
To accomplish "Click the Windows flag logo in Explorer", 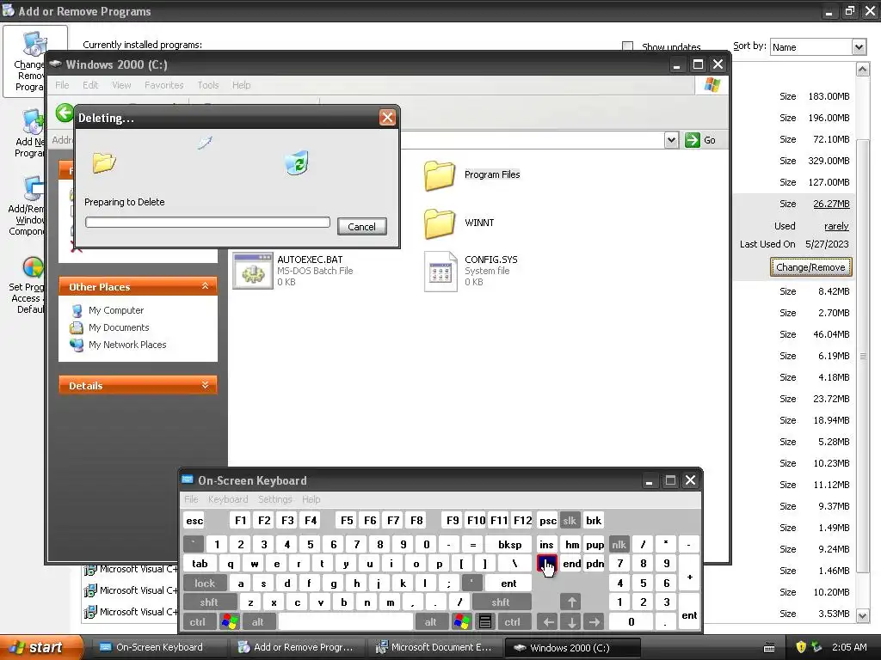I will pos(712,85).
